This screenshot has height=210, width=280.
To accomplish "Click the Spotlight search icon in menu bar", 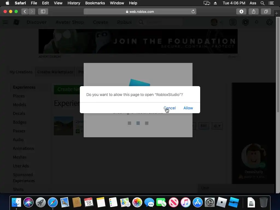I will pos(262,3).
